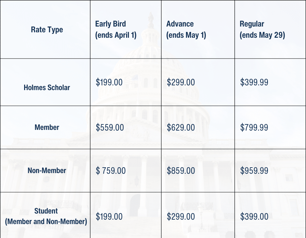
Task: Select Holmes Scholar early bird price $199.00
Action: (109, 82)
